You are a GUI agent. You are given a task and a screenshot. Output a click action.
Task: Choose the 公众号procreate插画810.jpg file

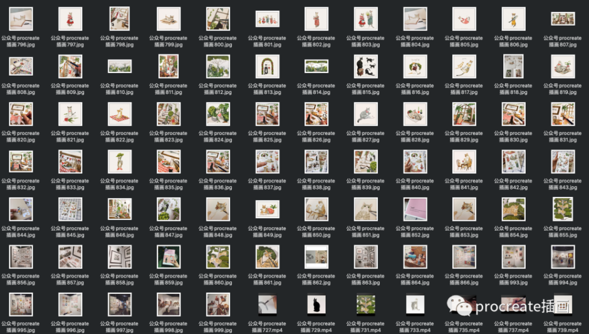point(119,67)
